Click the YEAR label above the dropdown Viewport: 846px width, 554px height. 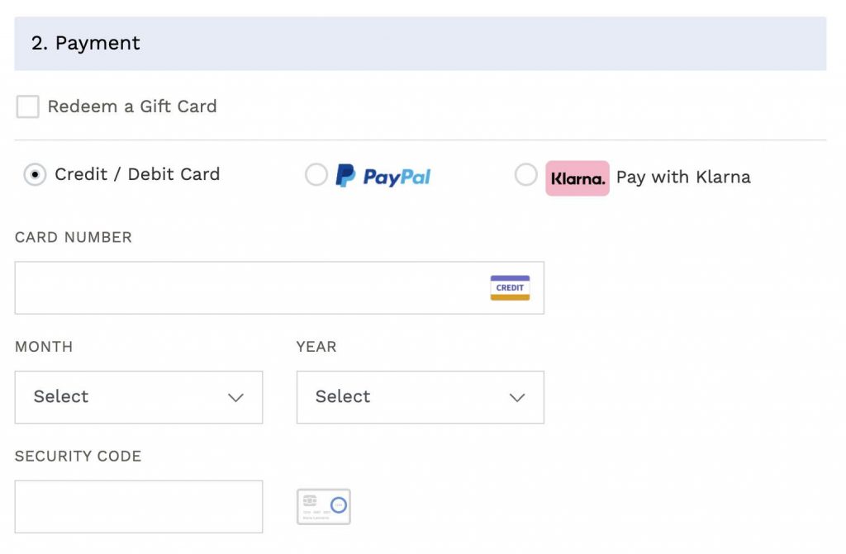[316, 347]
